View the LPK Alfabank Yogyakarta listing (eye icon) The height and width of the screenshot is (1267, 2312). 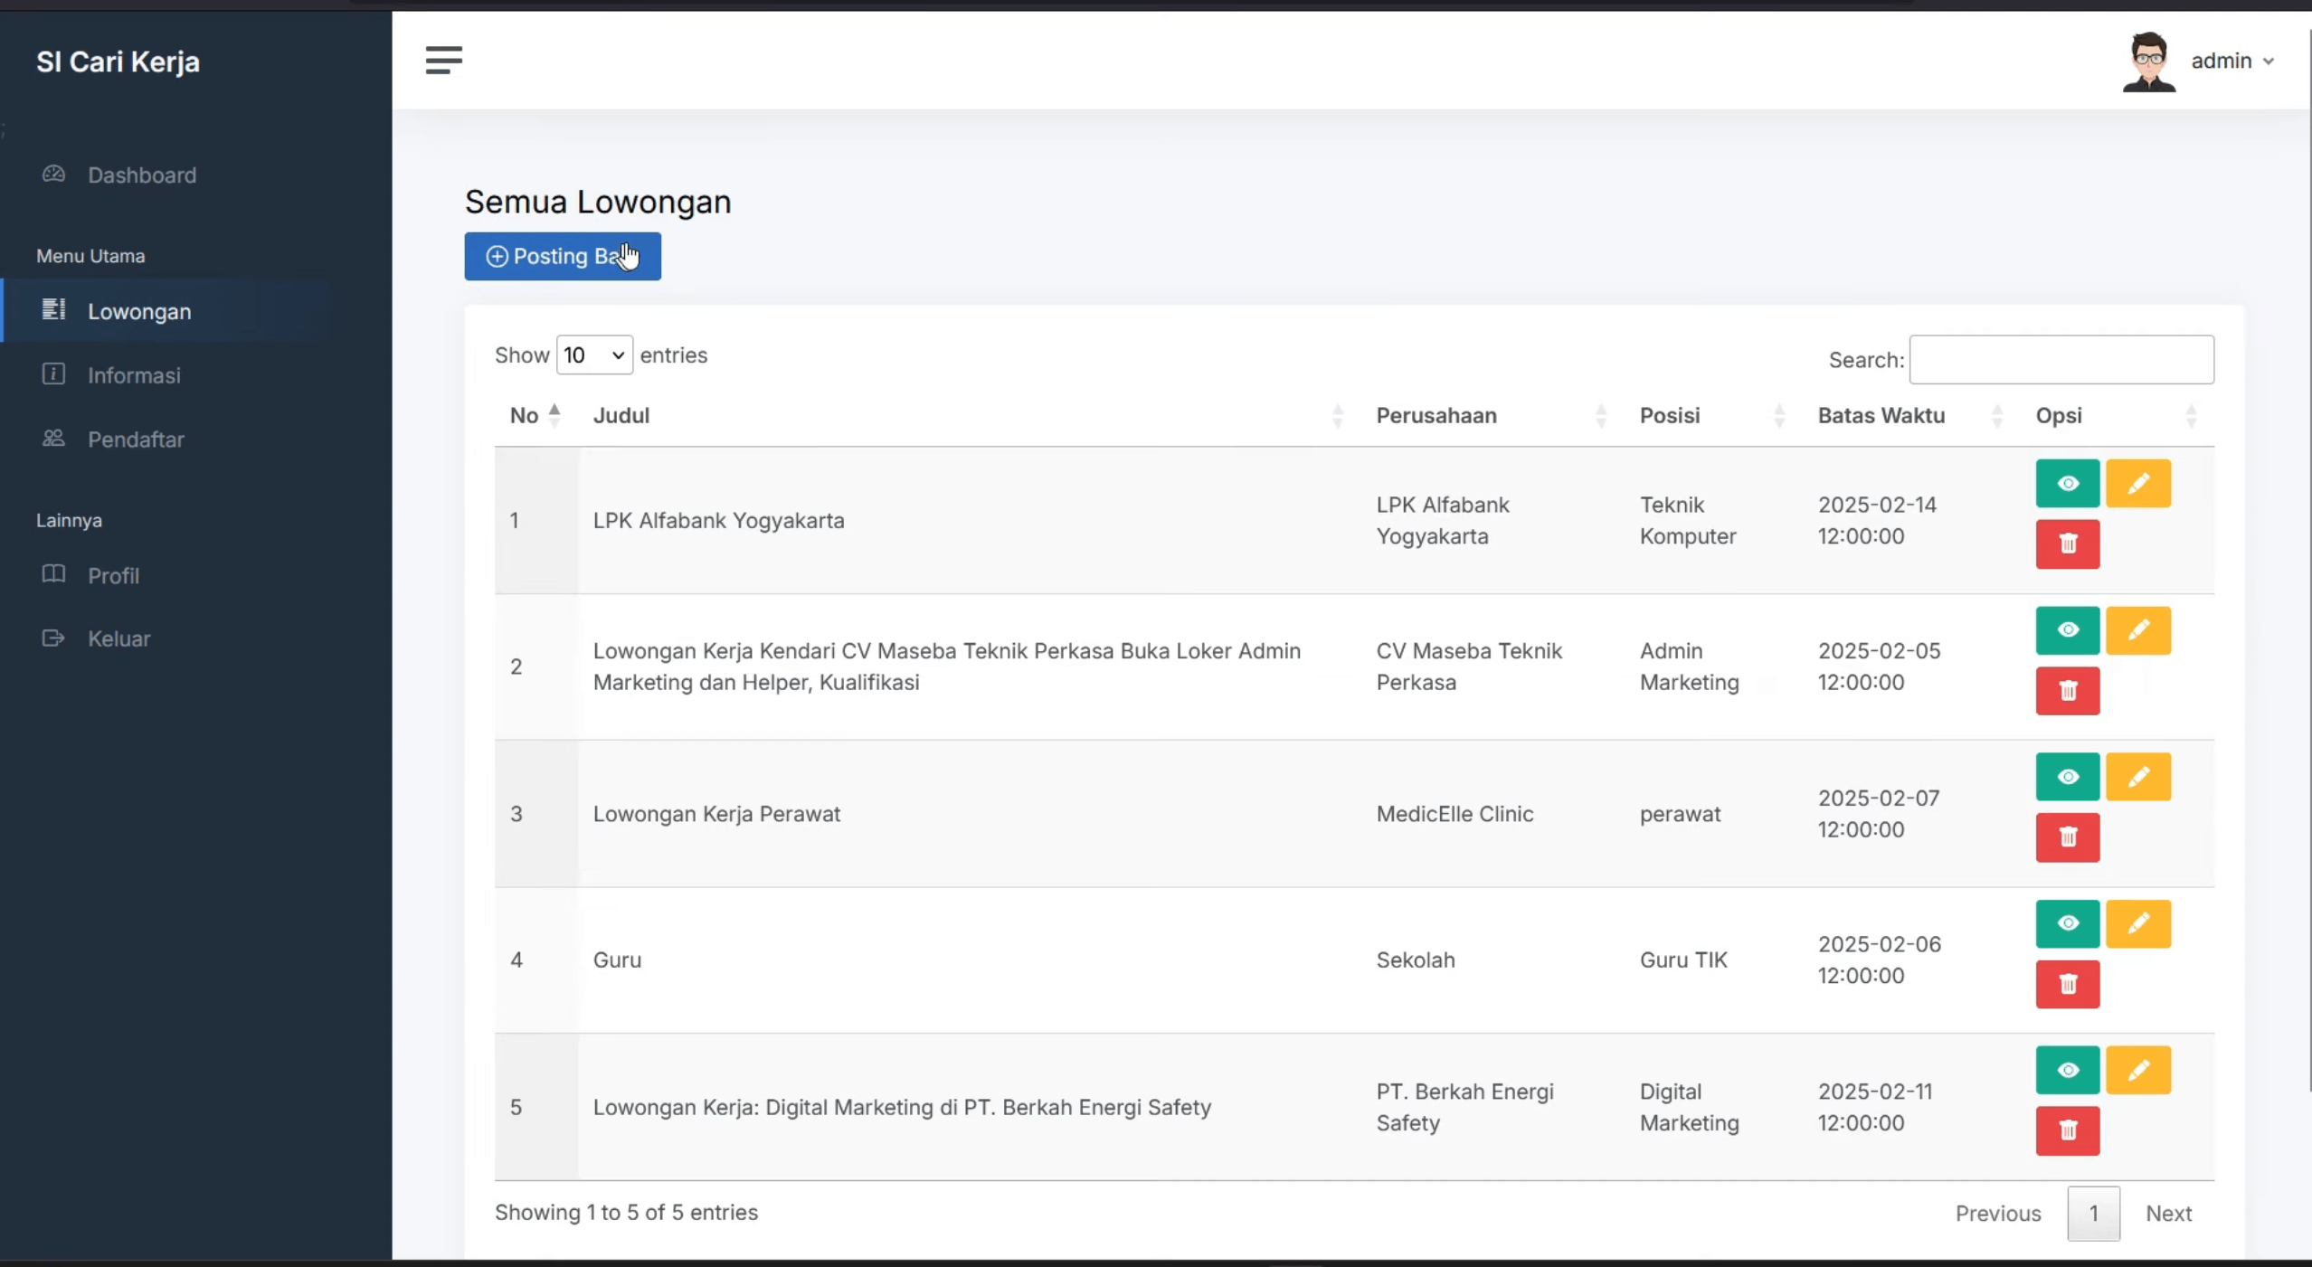[2067, 484]
